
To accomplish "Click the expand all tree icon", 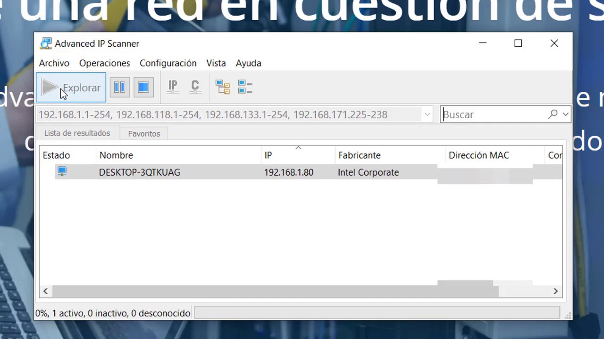I will click(x=223, y=87).
